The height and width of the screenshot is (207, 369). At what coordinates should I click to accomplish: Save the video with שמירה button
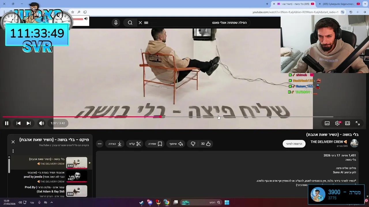point(155,144)
